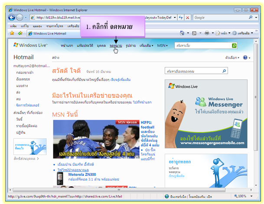Click the Refresh icon next to address bar
Viewport: 264px width, 204px height.
tap(181, 17)
